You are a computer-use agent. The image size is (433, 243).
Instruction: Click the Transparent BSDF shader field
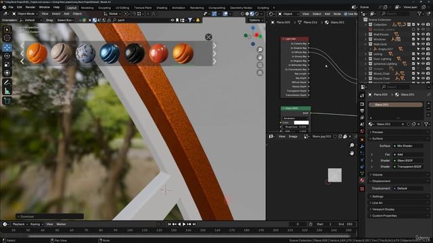tap(408, 167)
